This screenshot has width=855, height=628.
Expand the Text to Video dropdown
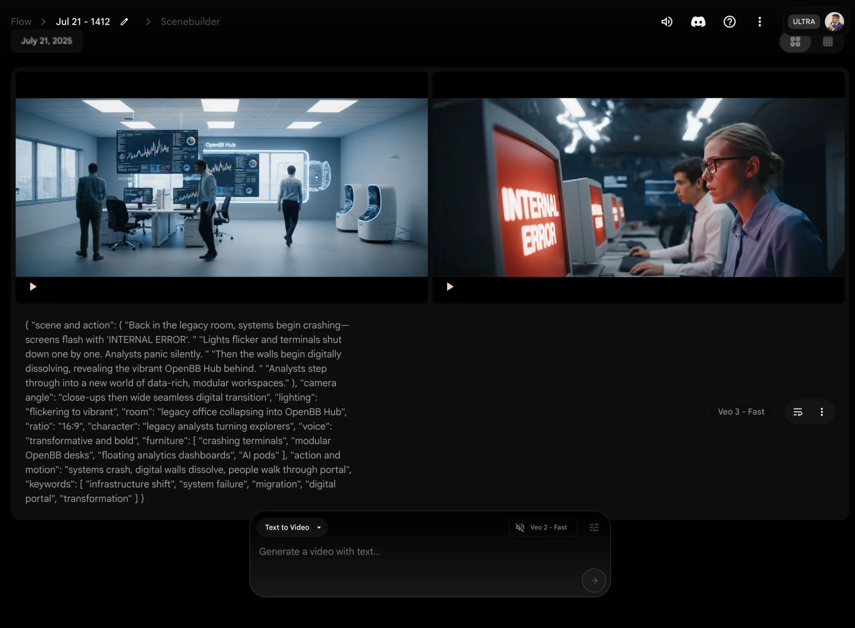coord(292,527)
